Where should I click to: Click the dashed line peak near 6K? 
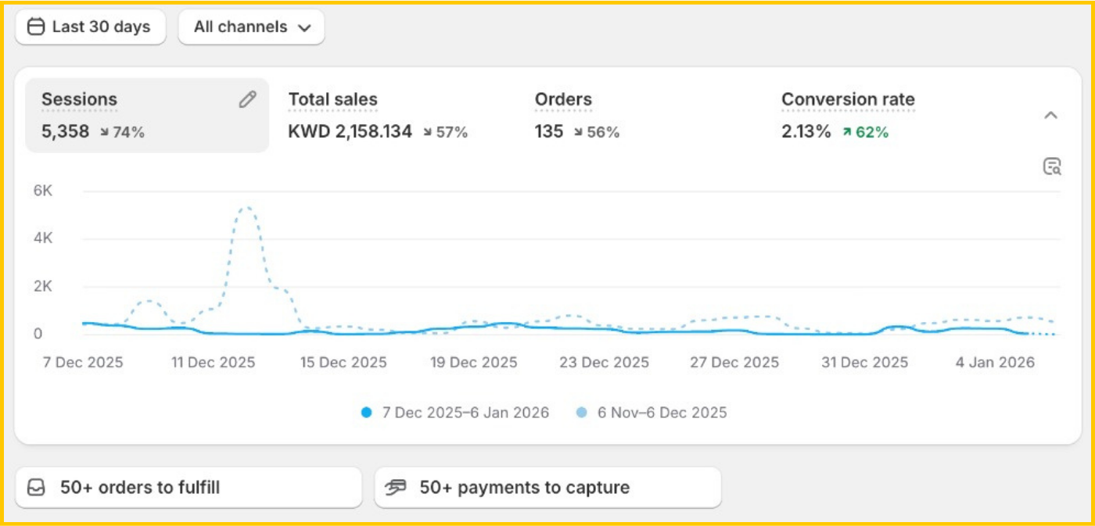coord(246,208)
